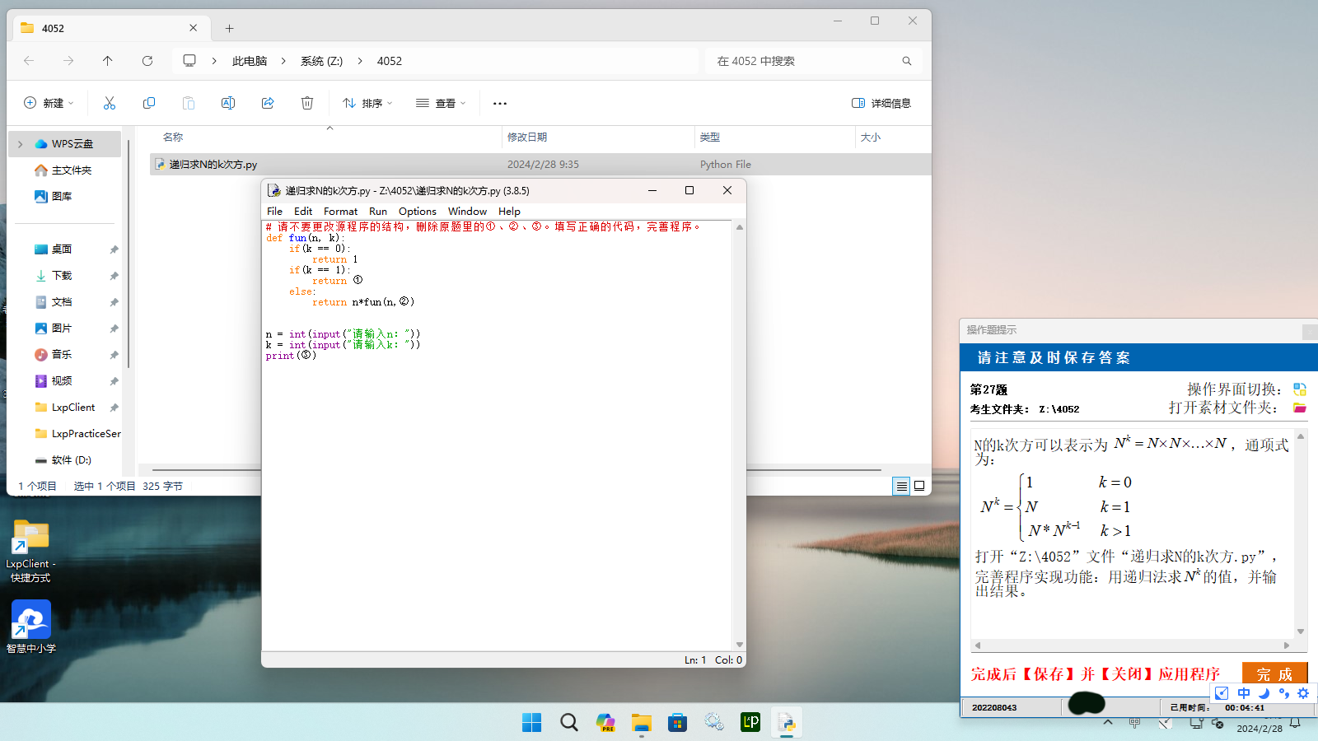Screen dimensions: 1318x741
Task: Open the Run menu in IDLE
Action: (x=377, y=212)
